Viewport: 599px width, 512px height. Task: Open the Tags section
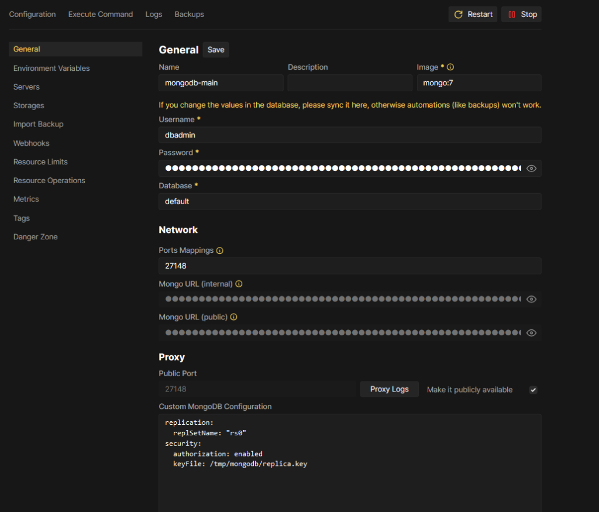pos(22,218)
